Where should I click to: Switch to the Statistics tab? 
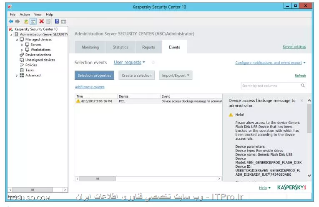[x=121, y=47]
